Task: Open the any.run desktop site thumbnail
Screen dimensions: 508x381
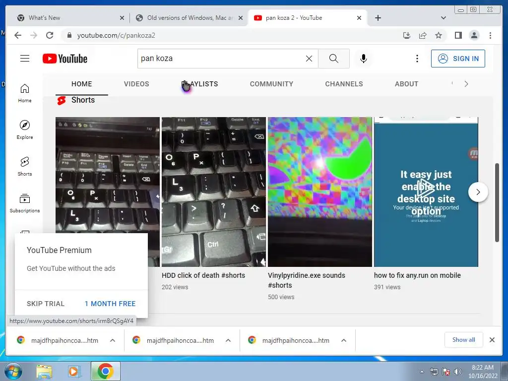Action: tap(426, 192)
